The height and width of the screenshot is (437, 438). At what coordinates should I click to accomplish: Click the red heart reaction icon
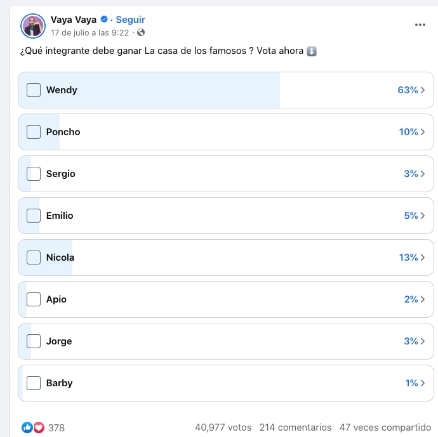(x=39, y=427)
